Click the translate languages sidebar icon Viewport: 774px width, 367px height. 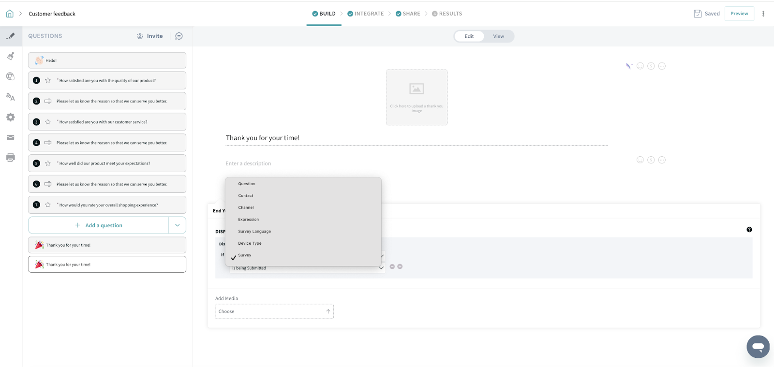(x=11, y=97)
